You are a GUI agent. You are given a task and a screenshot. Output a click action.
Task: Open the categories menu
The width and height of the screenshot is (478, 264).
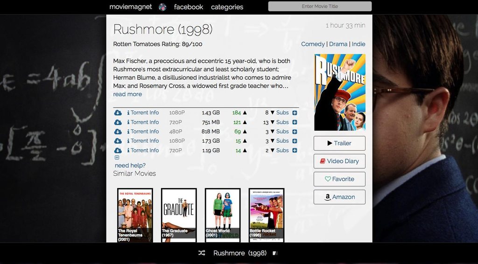click(x=227, y=7)
